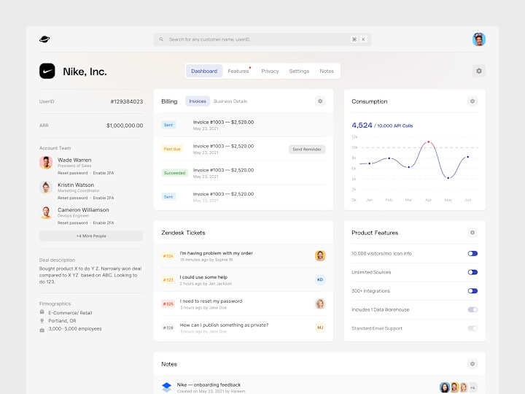
Task: Open the user profile avatar
Action: coord(479,39)
